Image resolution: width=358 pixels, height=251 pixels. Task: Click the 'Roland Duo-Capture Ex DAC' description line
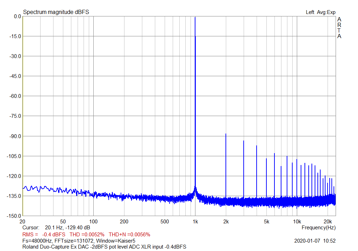point(104,247)
